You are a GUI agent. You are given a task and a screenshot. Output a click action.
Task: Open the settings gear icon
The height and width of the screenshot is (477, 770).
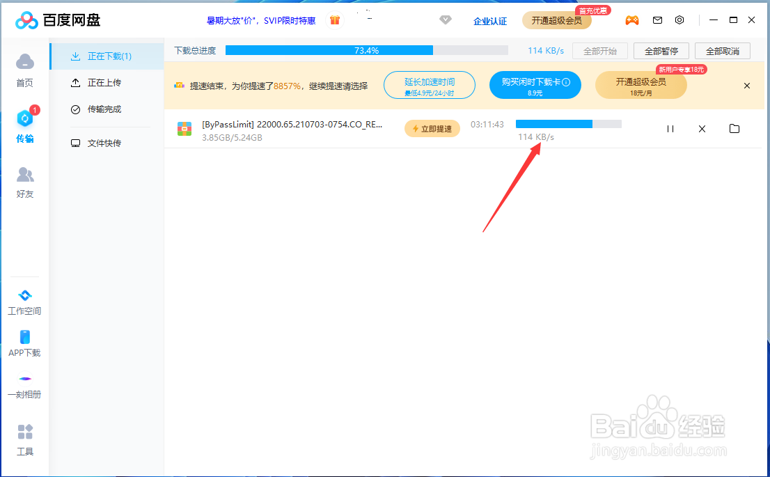(x=679, y=20)
